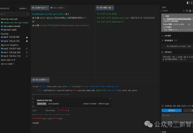
Task: Close the cluster-ocr-l terminal tab
Action: click(x=47, y=8)
